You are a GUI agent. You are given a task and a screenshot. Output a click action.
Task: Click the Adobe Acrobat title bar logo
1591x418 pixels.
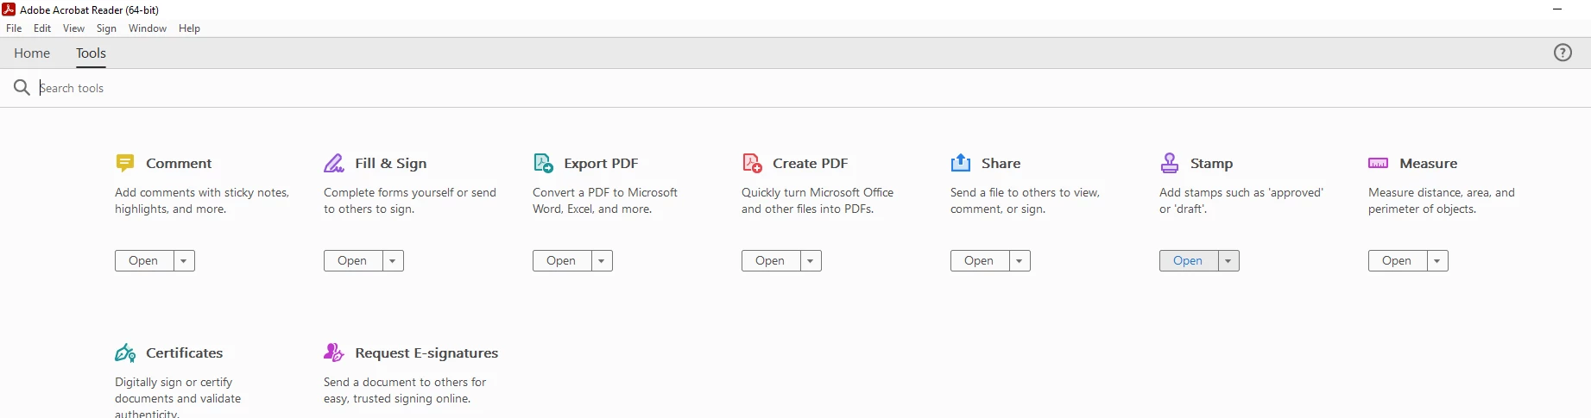pyautogui.click(x=9, y=9)
